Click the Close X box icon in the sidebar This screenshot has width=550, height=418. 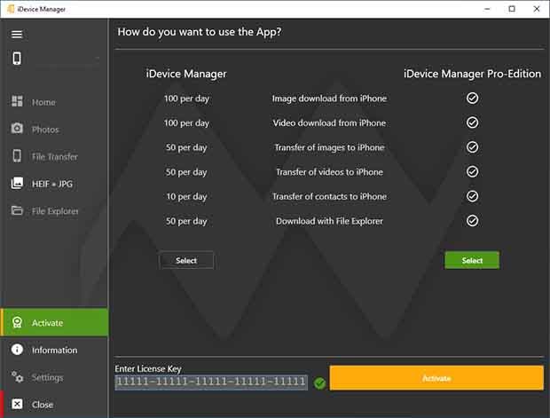pos(17,404)
